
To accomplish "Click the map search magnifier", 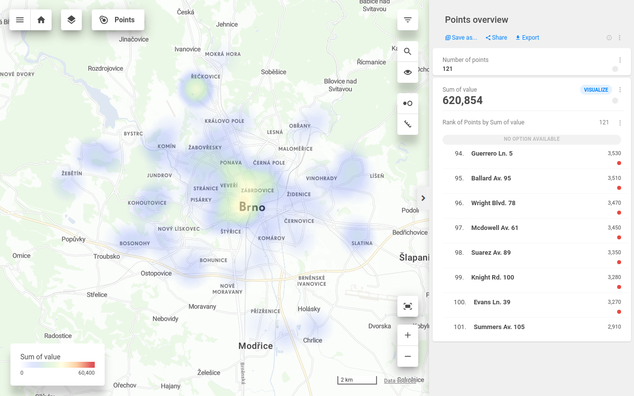I will click(x=408, y=52).
